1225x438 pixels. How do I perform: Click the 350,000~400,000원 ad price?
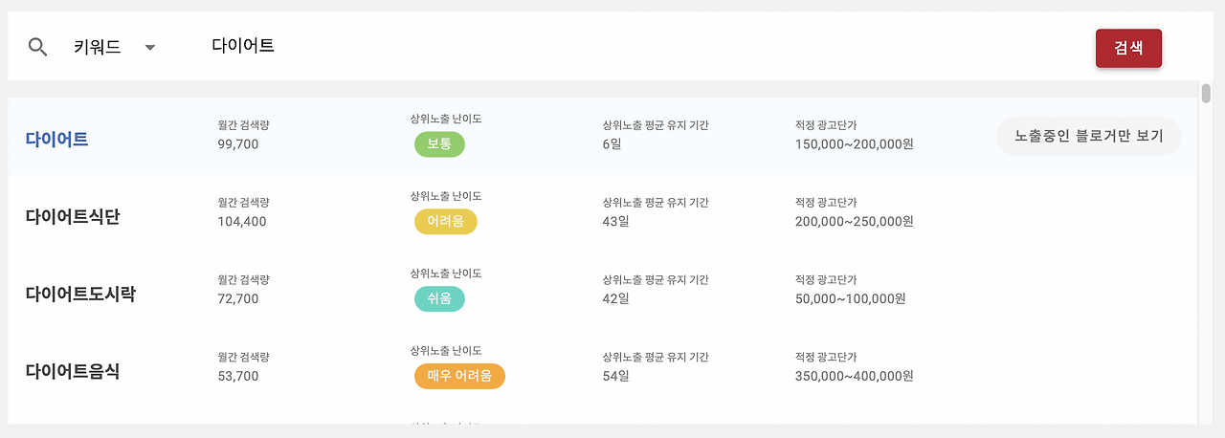(x=855, y=377)
